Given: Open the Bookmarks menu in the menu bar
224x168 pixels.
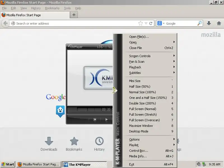Looking at the screenshot, I should click(52, 8).
